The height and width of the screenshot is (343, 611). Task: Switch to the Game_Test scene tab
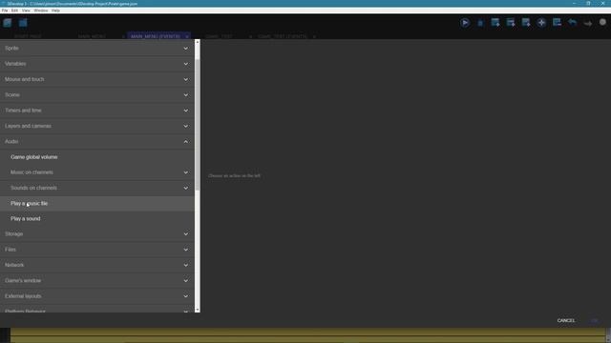click(x=219, y=36)
